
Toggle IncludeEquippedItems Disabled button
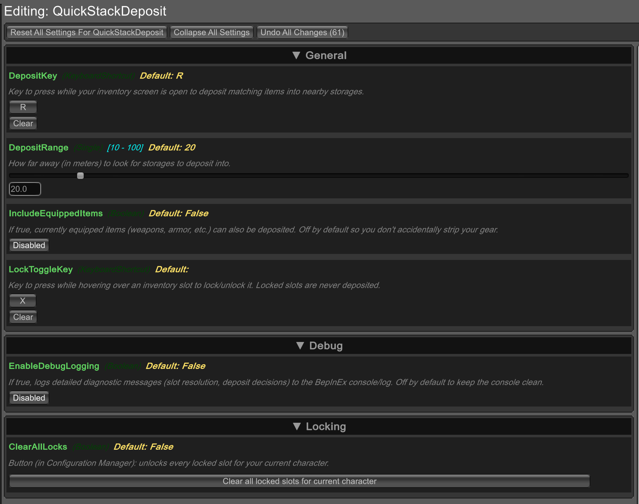tap(29, 245)
